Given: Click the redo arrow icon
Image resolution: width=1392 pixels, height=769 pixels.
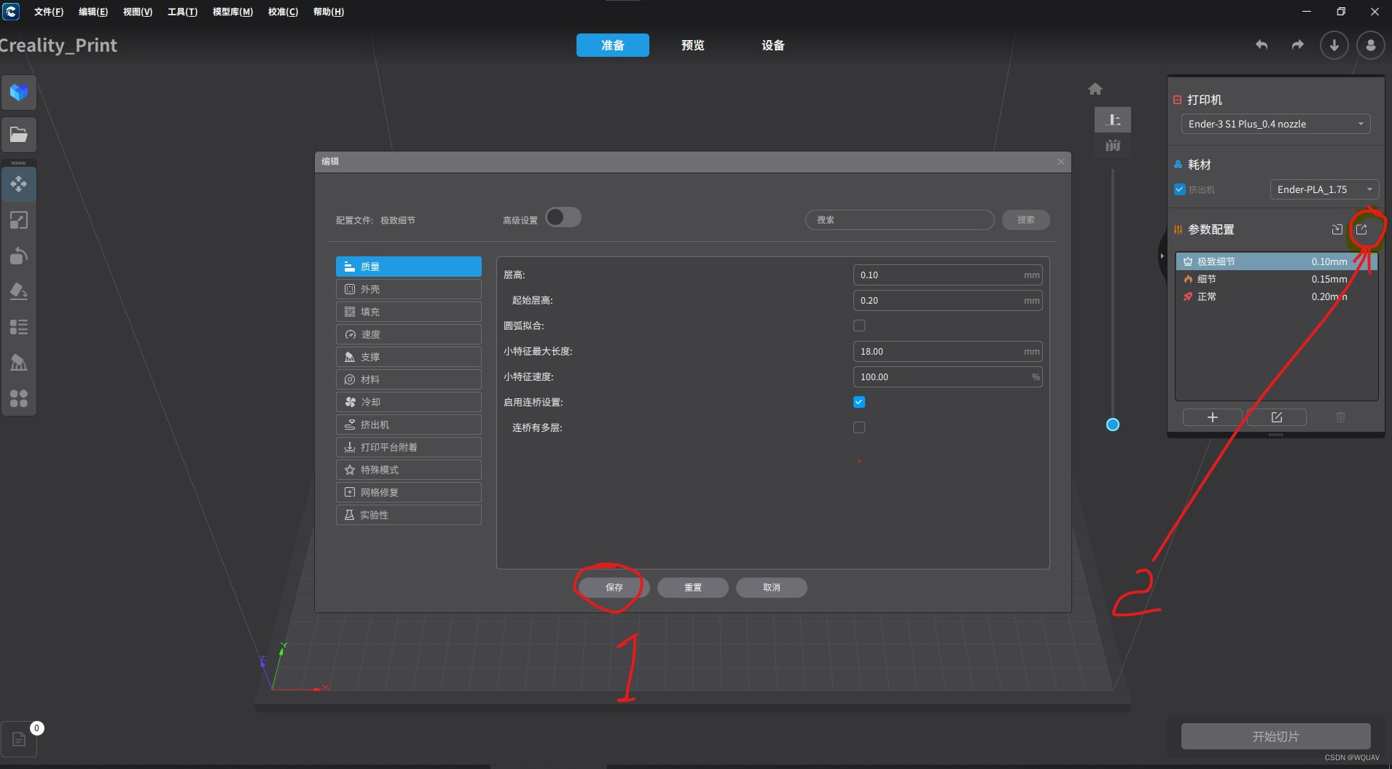Looking at the screenshot, I should 1298,45.
